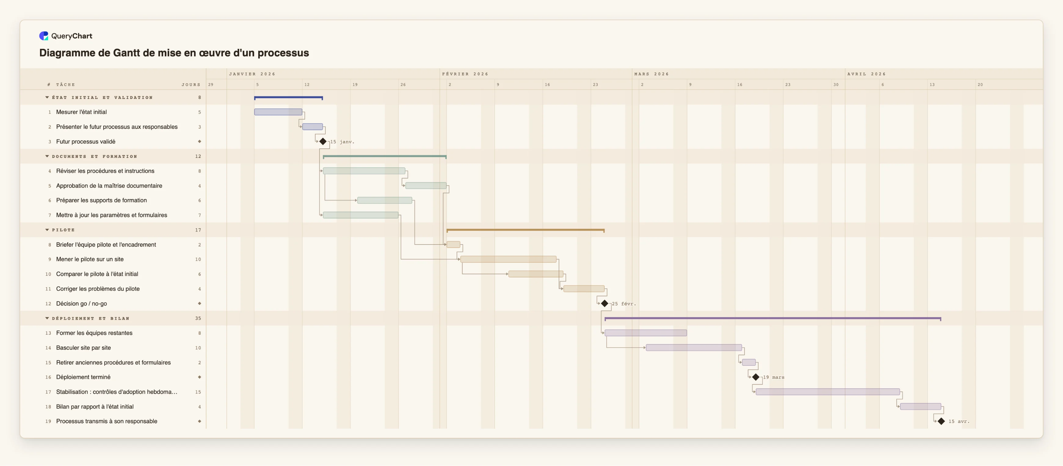Click the Janvier 2026 month header

[252, 74]
